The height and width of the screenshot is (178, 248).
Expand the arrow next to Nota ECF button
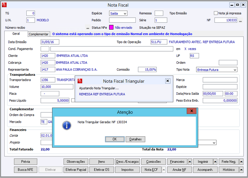tap(164, 170)
